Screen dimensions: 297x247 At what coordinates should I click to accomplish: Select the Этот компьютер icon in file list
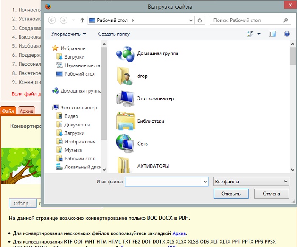point(125,98)
